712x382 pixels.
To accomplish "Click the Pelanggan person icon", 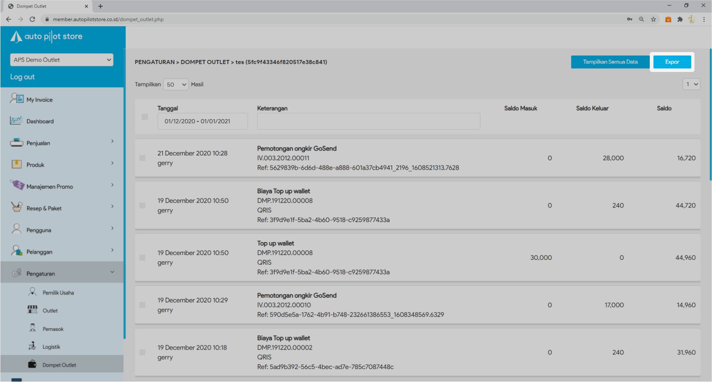I will pyautogui.click(x=16, y=251).
